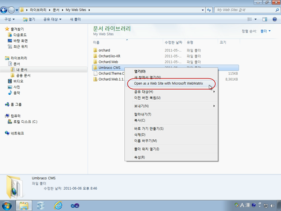Expand the address bar history dropdown arrow
This screenshot has width=281, height=211.
coord(203,10)
